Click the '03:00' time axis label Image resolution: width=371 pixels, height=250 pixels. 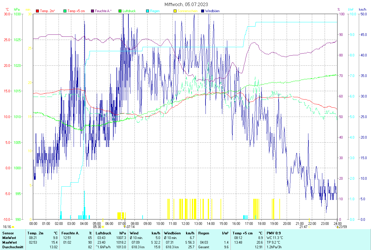71,223
